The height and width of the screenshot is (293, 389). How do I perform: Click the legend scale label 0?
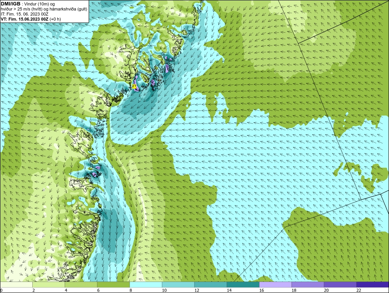1,290
